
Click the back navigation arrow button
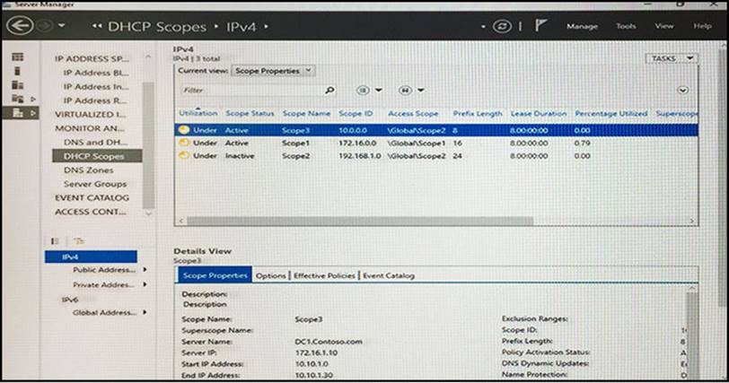tap(14, 26)
